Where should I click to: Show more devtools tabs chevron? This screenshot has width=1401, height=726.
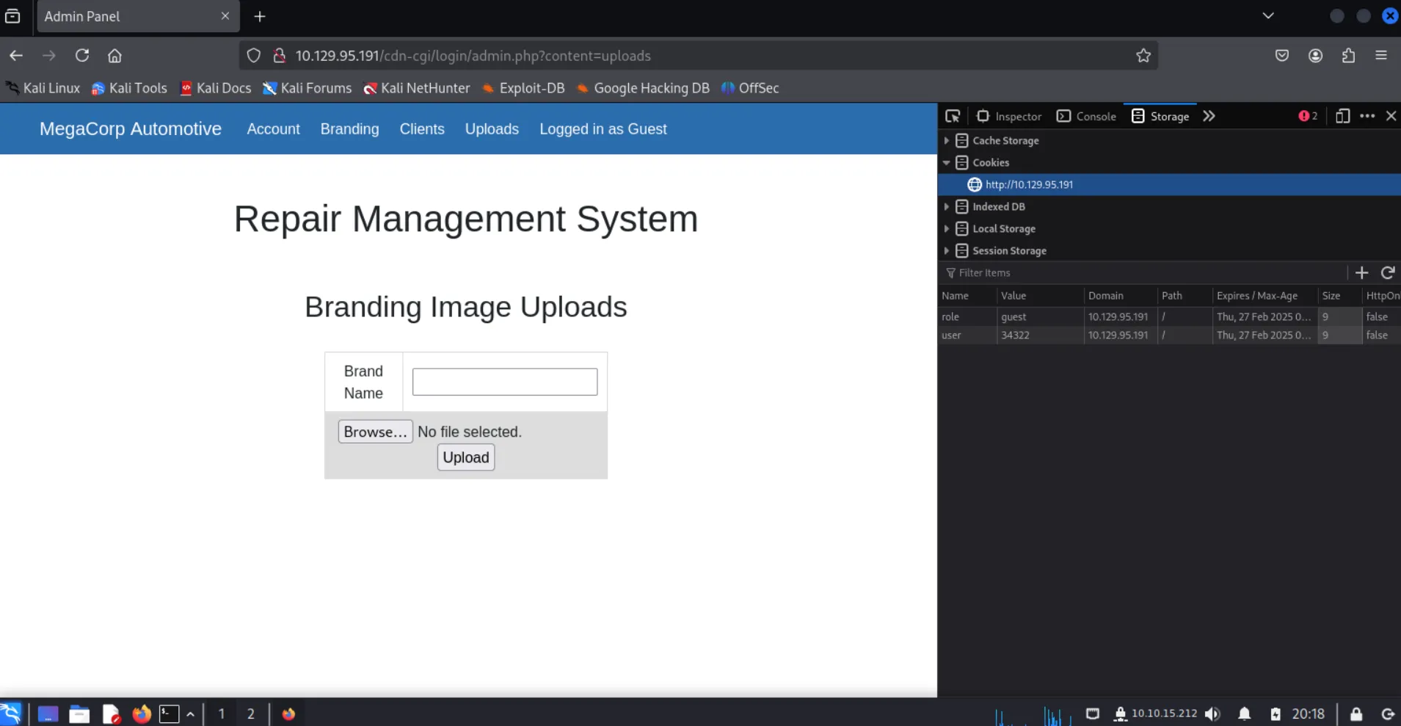[x=1209, y=116]
